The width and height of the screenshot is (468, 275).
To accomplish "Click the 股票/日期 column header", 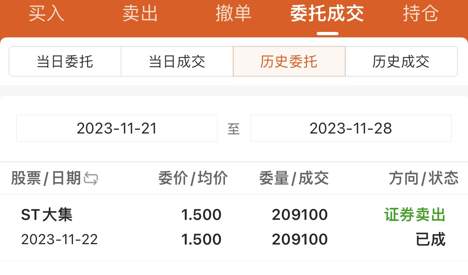I will [x=46, y=178].
